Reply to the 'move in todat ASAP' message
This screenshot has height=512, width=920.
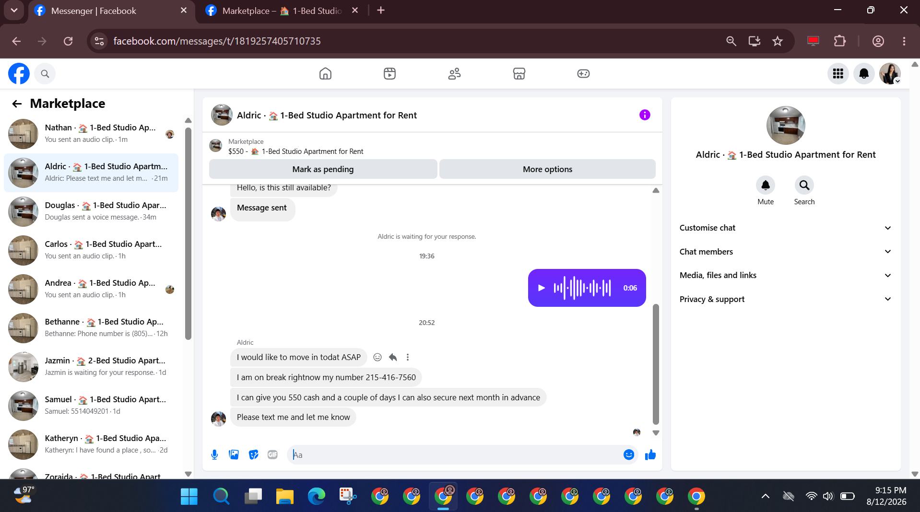(x=393, y=357)
